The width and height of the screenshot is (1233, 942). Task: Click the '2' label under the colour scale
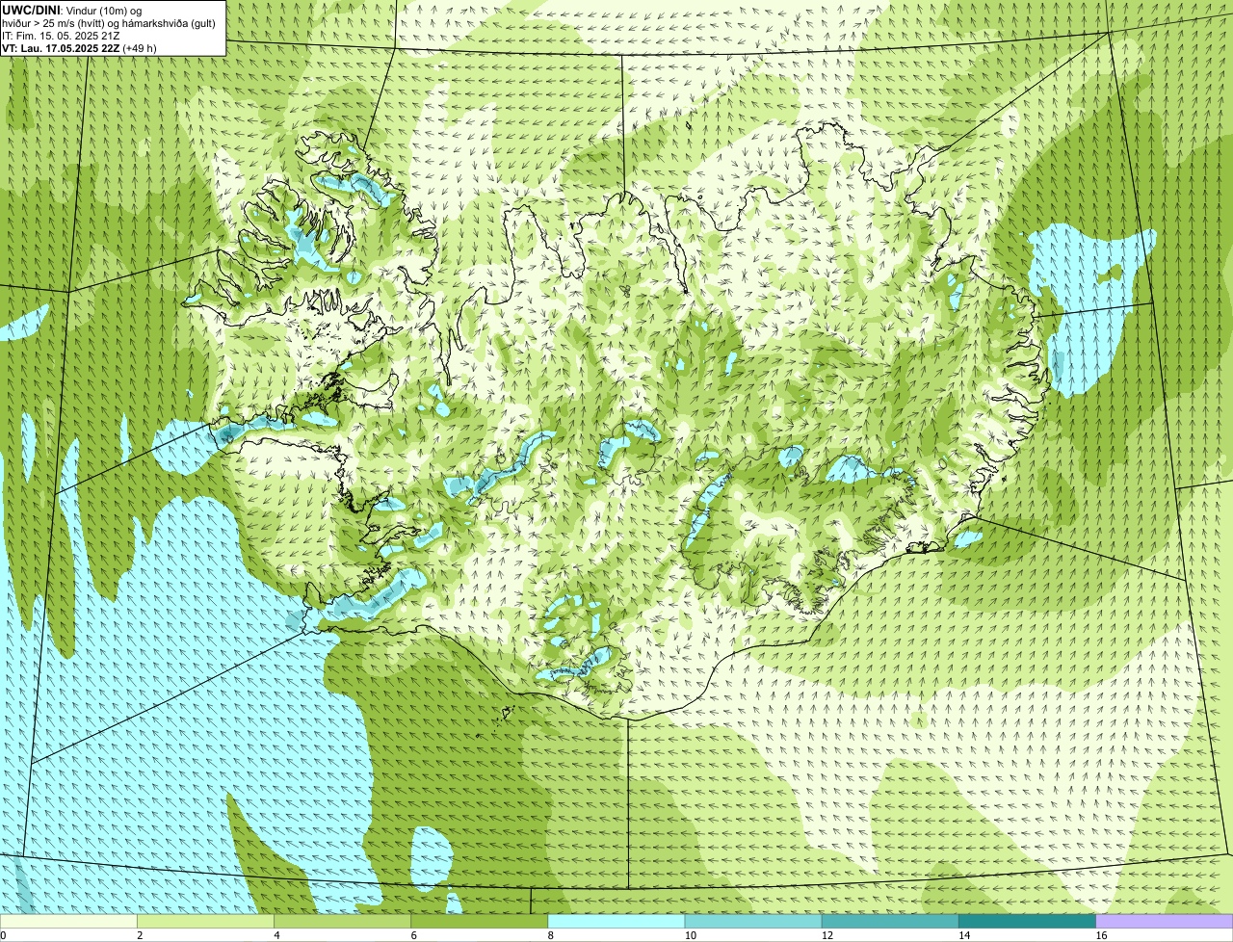pyautogui.click(x=140, y=935)
